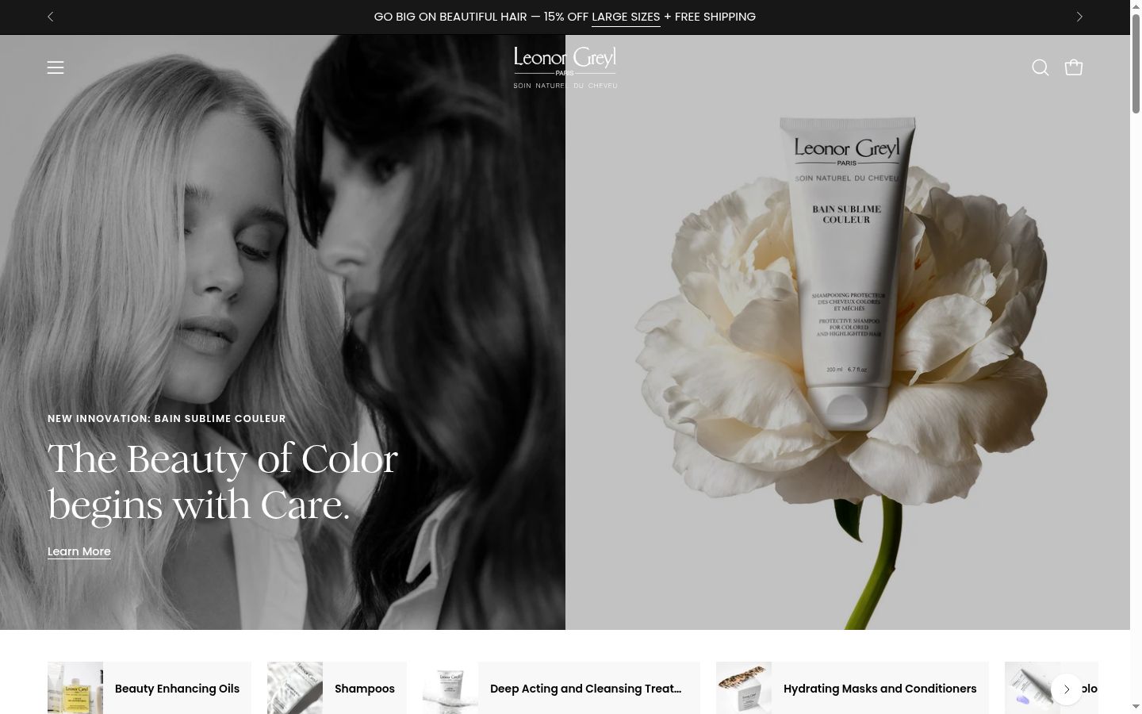Viewport: 1142px width, 714px height.
Task: Go to the Leonor Greyl logo homepage
Action: [x=565, y=67]
